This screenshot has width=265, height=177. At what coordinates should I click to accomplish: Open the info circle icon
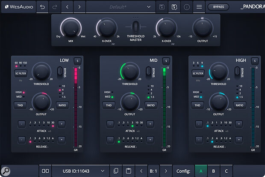pos(187,7)
